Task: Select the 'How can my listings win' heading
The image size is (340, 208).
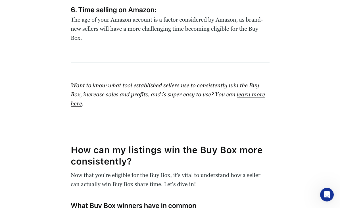Action: click(x=166, y=156)
